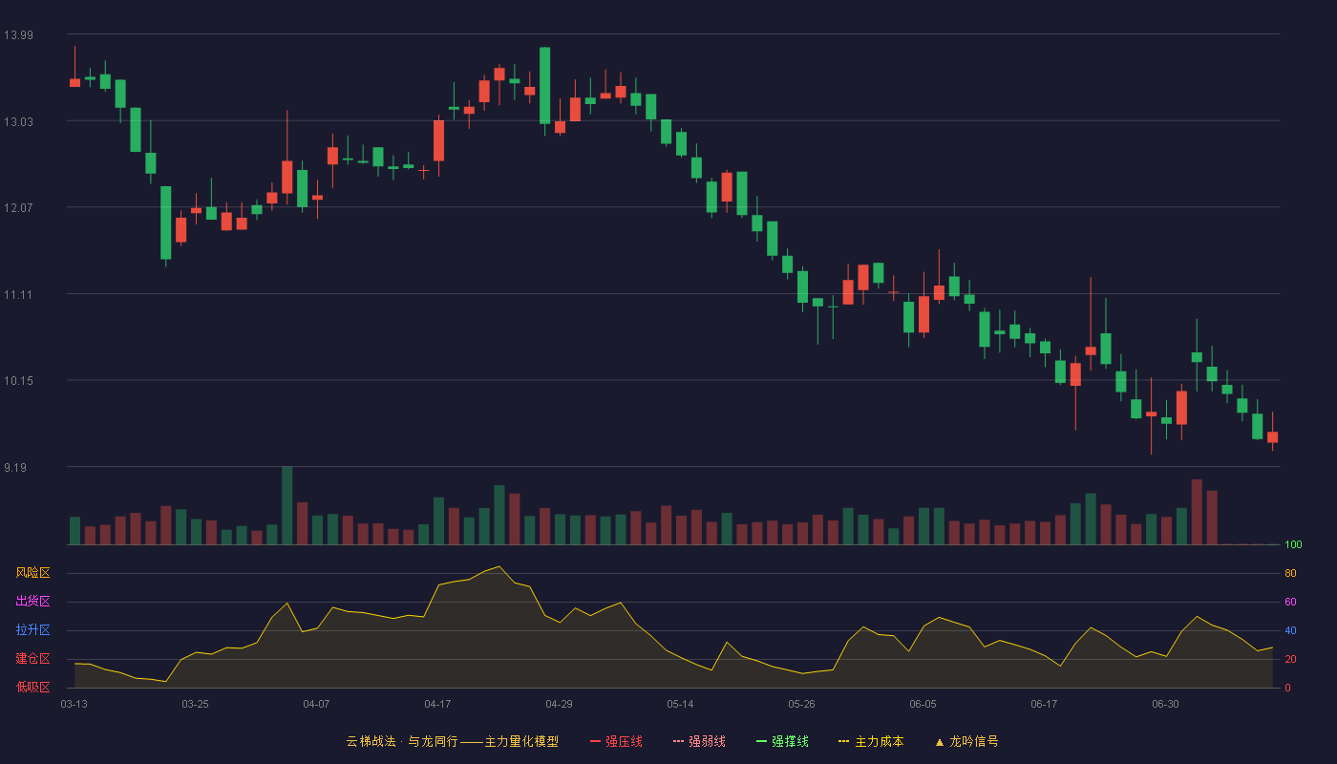
Task: Toggle the 强弱线 legend entry
Action: coord(699,741)
